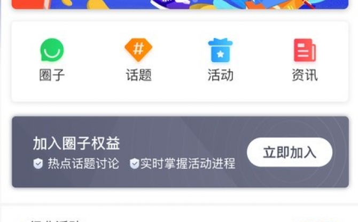358x222 pixels.
Task: Click the 加入圈子权益 heading
Action: 76,143
